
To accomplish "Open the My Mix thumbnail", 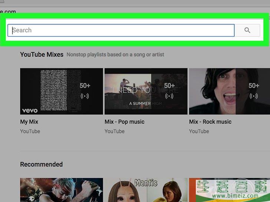I will (x=62, y=91).
